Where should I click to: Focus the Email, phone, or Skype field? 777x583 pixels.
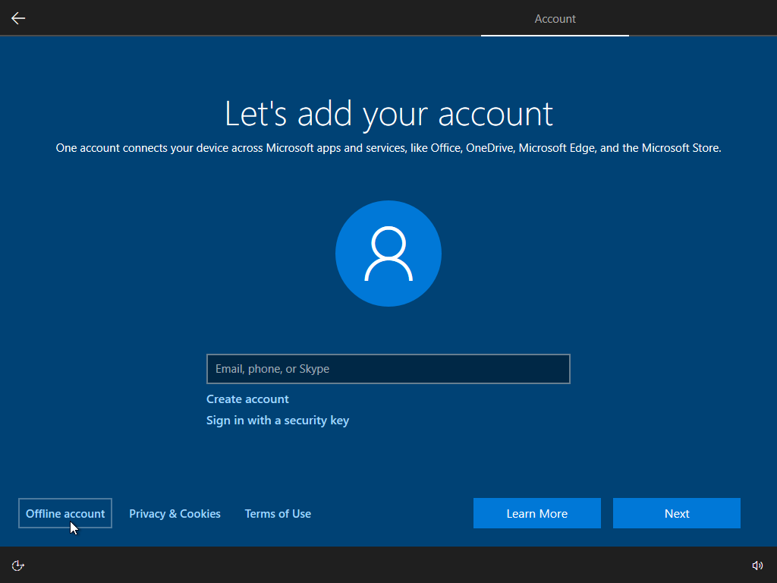pos(388,369)
